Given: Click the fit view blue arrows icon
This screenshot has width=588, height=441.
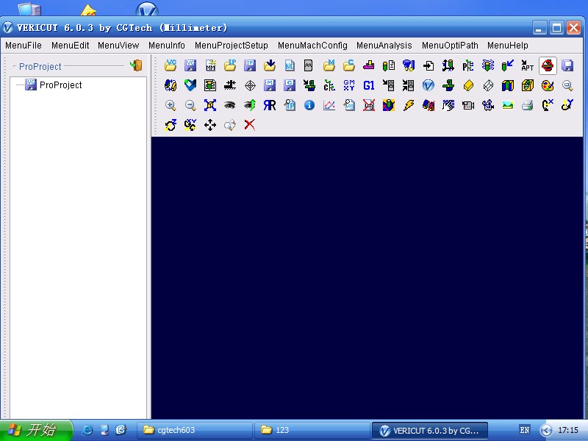Looking at the screenshot, I should (210, 105).
